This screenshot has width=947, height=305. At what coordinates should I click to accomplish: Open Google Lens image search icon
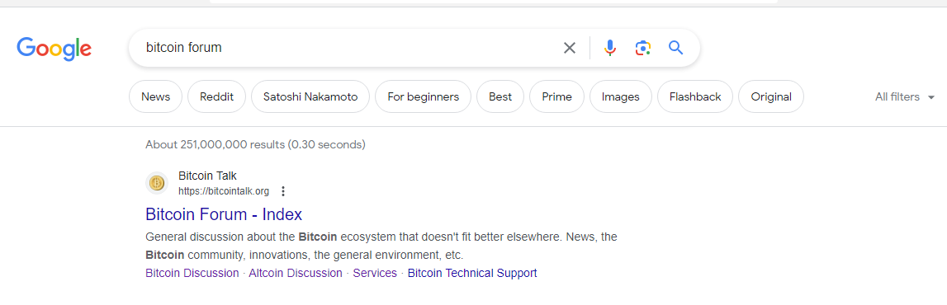(643, 48)
